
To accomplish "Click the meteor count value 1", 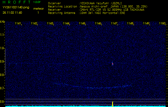I will (x=38, y=13).
